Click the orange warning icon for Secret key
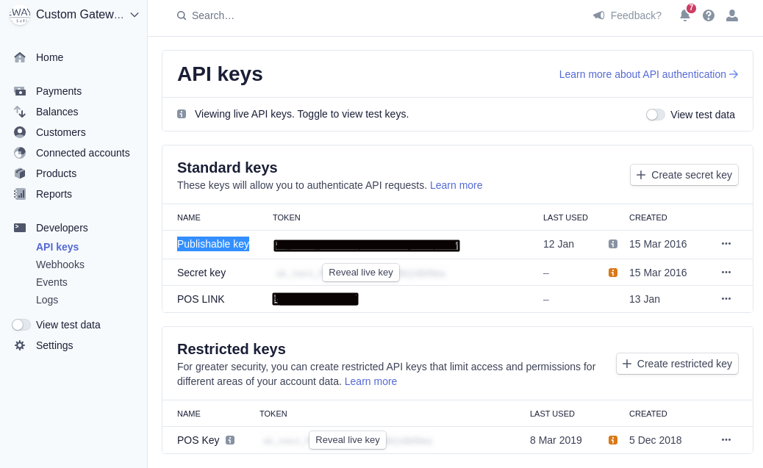Viewport: 763px width, 468px height. (x=613, y=273)
